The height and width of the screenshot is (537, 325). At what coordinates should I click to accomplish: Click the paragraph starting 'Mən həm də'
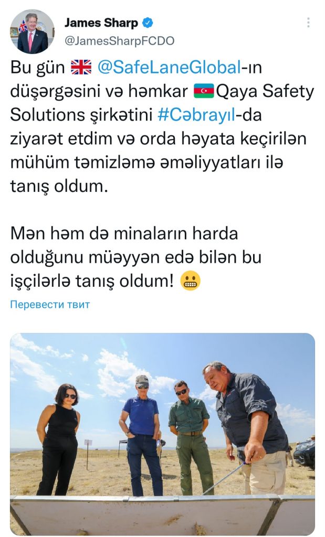pyautogui.click(x=136, y=257)
